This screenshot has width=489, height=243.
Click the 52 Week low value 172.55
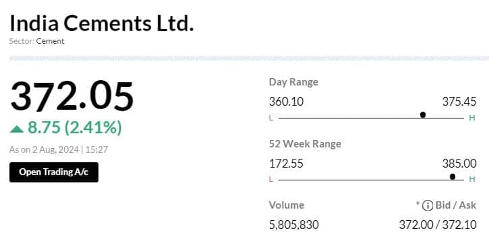286,164
